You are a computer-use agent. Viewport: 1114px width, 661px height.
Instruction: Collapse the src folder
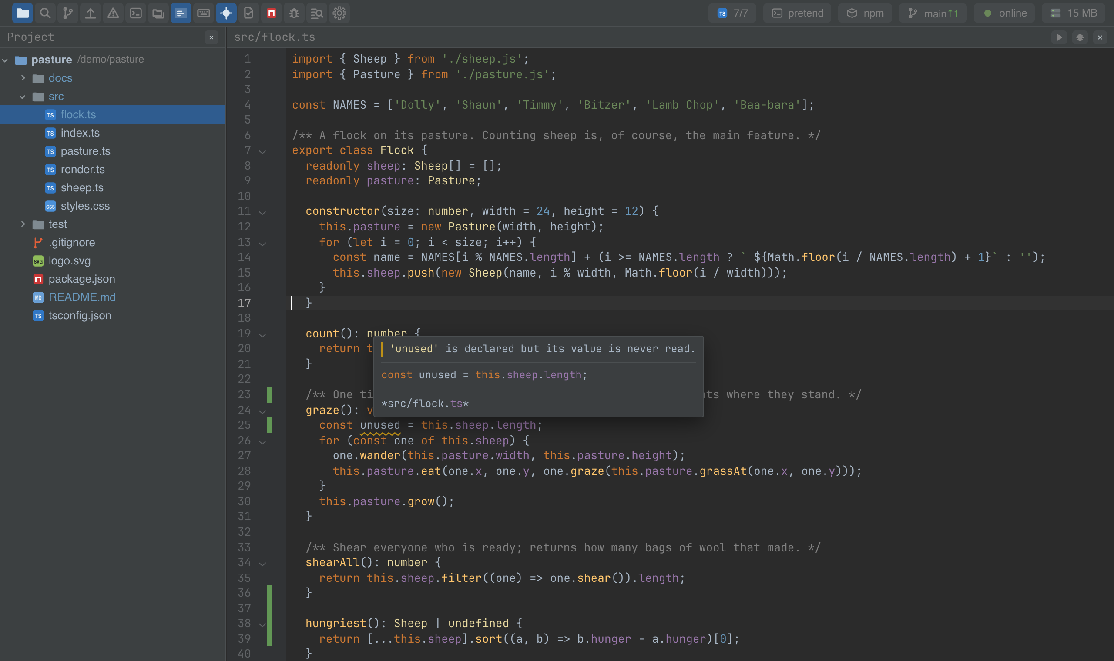23,96
